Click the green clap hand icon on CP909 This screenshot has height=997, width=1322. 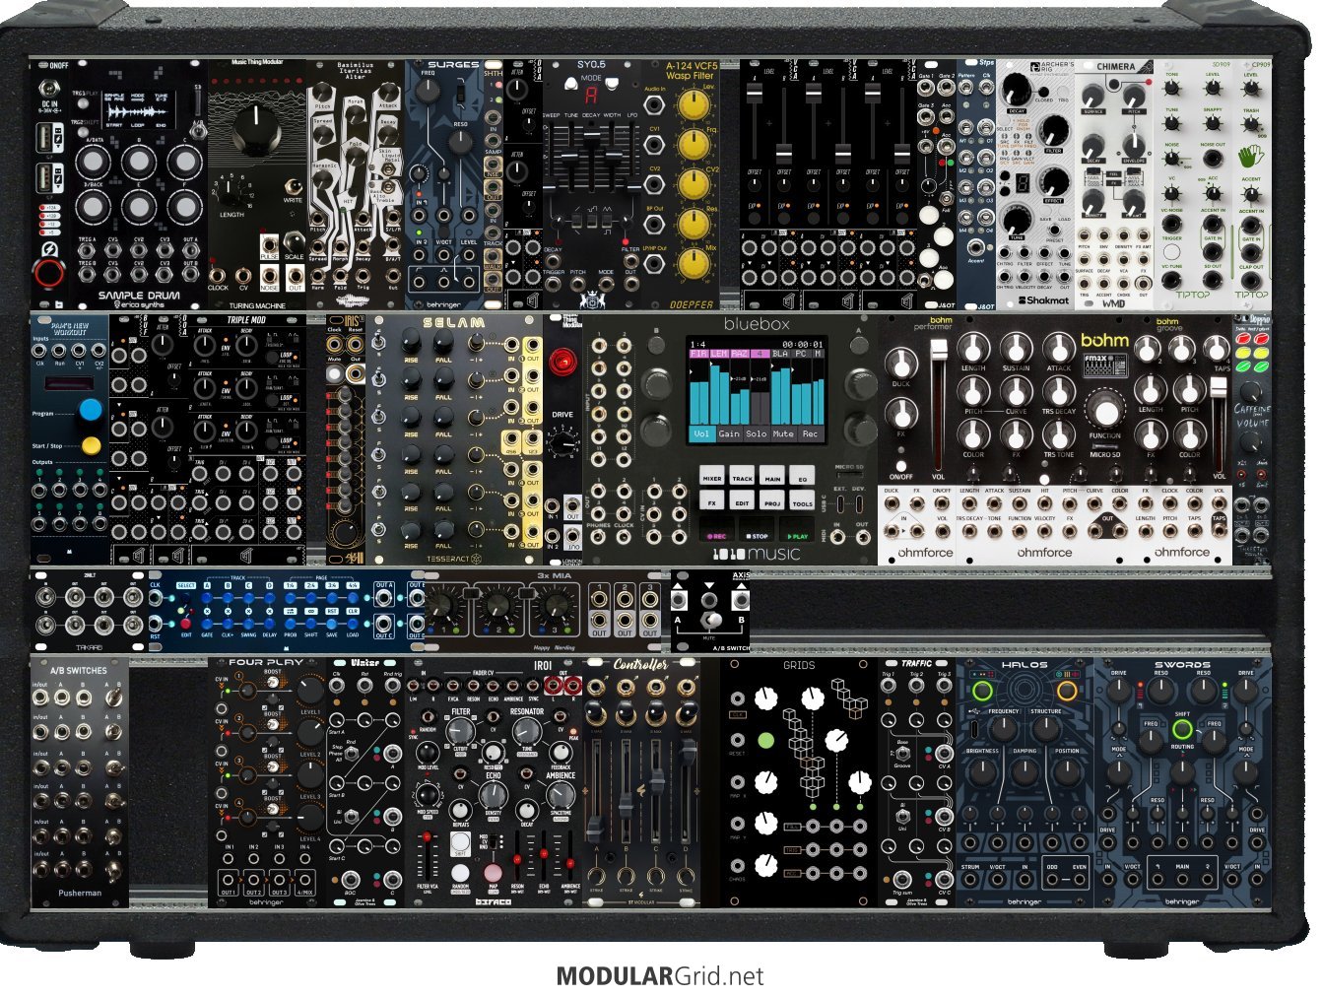coord(1251,157)
